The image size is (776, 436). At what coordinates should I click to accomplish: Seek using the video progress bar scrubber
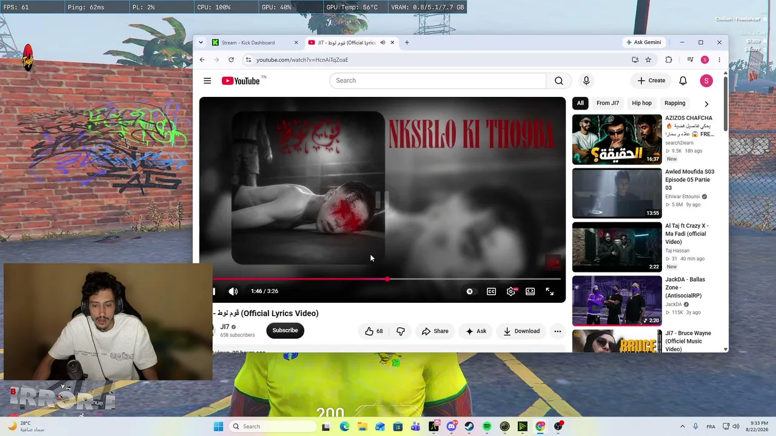click(x=387, y=279)
